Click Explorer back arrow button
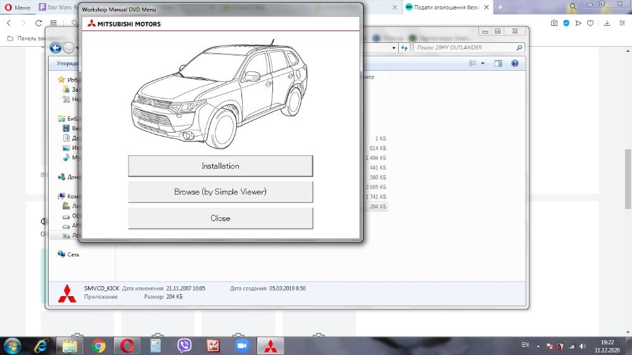 [56, 47]
